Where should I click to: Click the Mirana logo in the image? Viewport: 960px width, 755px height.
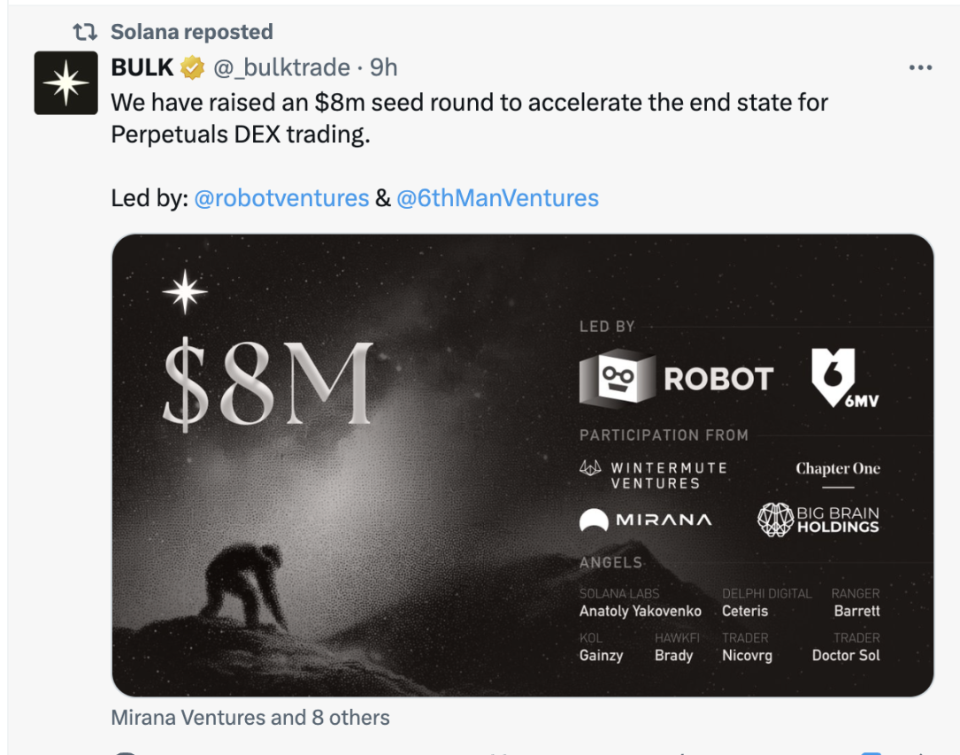tap(645, 520)
